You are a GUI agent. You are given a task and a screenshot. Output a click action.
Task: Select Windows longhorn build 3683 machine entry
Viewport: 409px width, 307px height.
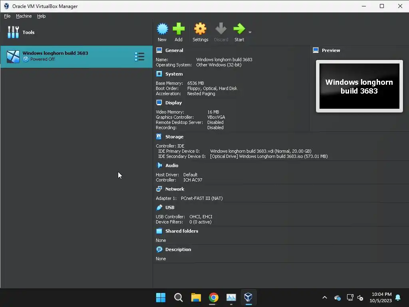76,57
